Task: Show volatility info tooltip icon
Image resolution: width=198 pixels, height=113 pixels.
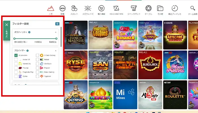Action: point(29,32)
